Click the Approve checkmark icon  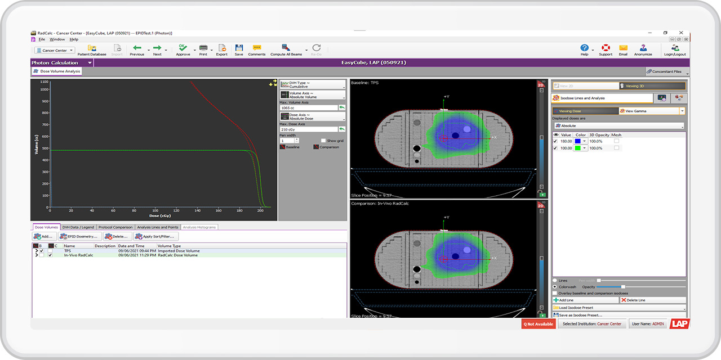tap(183, 48)
